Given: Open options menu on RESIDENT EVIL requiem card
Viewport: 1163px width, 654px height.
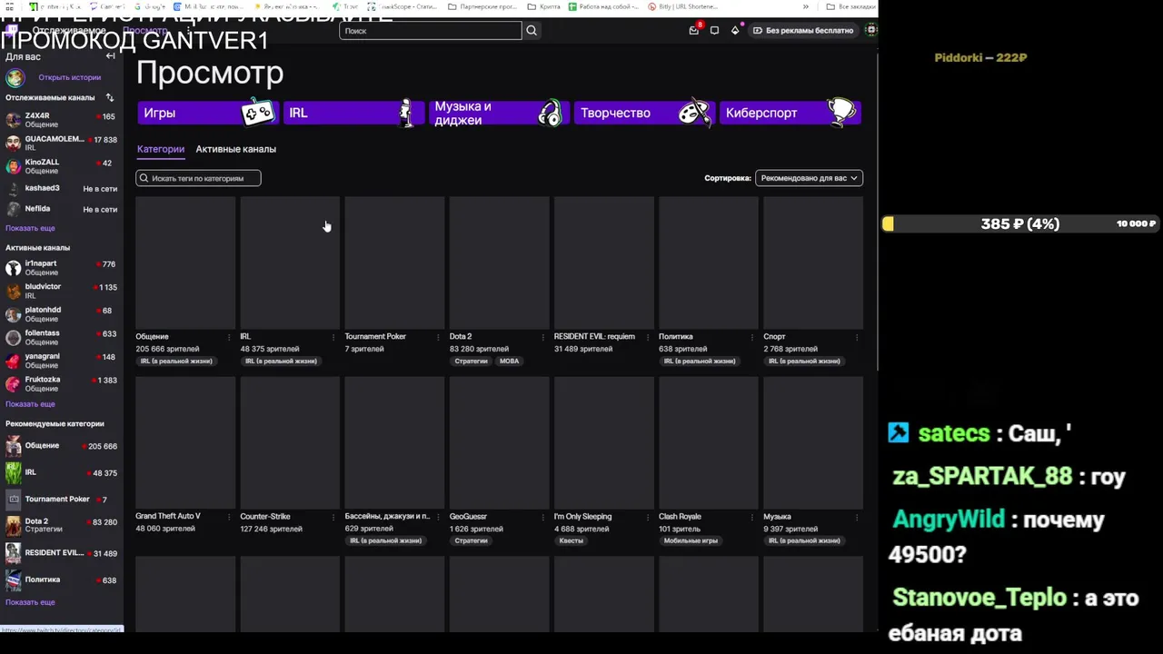Looking at the screenshot, I should [647, 337].
